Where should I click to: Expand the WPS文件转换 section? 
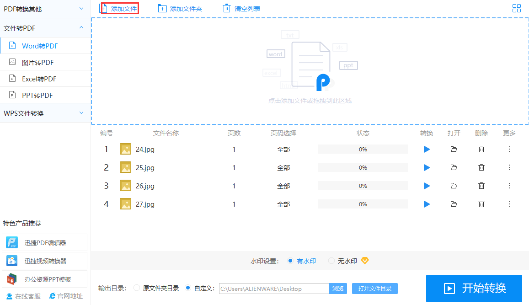[x=45, y=113]
